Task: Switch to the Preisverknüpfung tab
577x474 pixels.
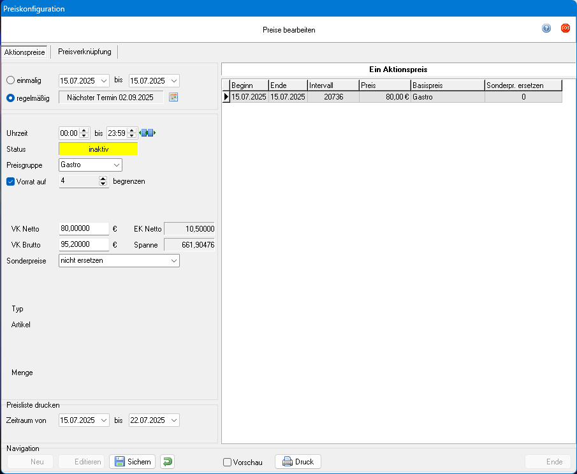Action: [x=84, y=52]
